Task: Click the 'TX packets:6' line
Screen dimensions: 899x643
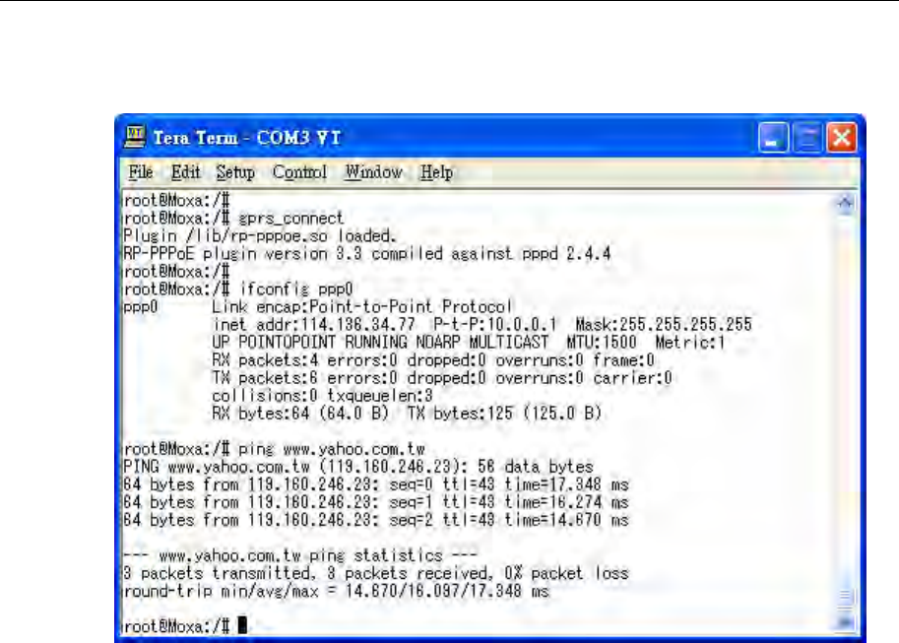Action: coord(441,378)
